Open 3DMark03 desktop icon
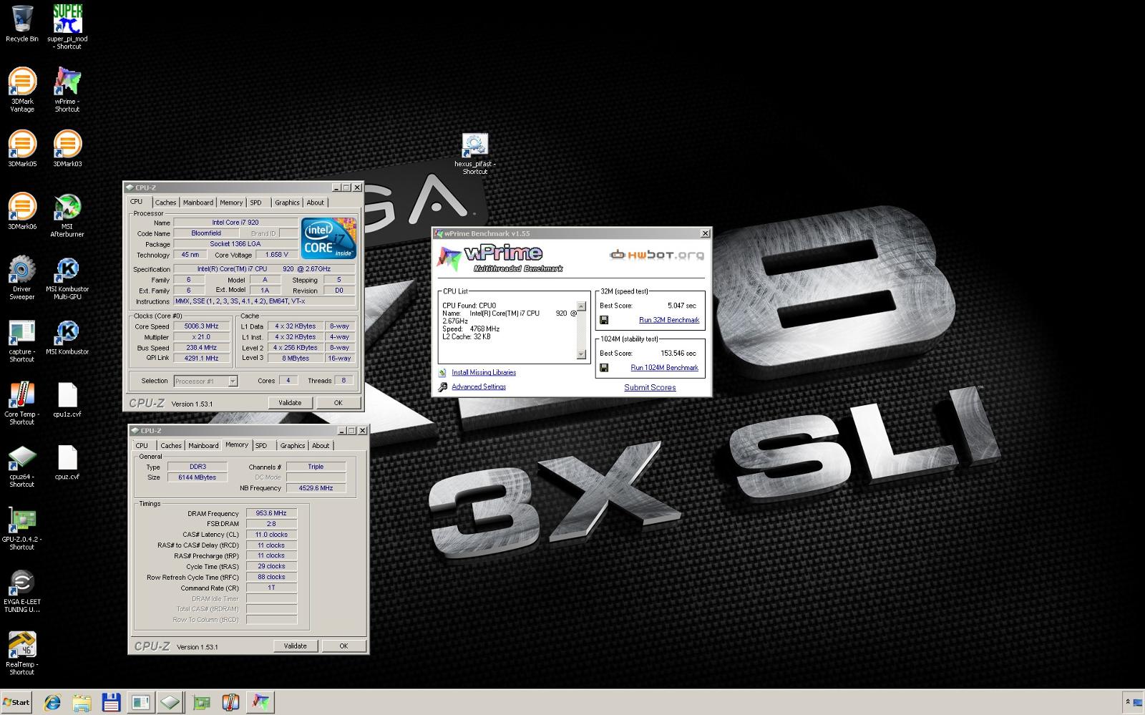The height and width of the screenshot is (715, 1145). point(67,148)
